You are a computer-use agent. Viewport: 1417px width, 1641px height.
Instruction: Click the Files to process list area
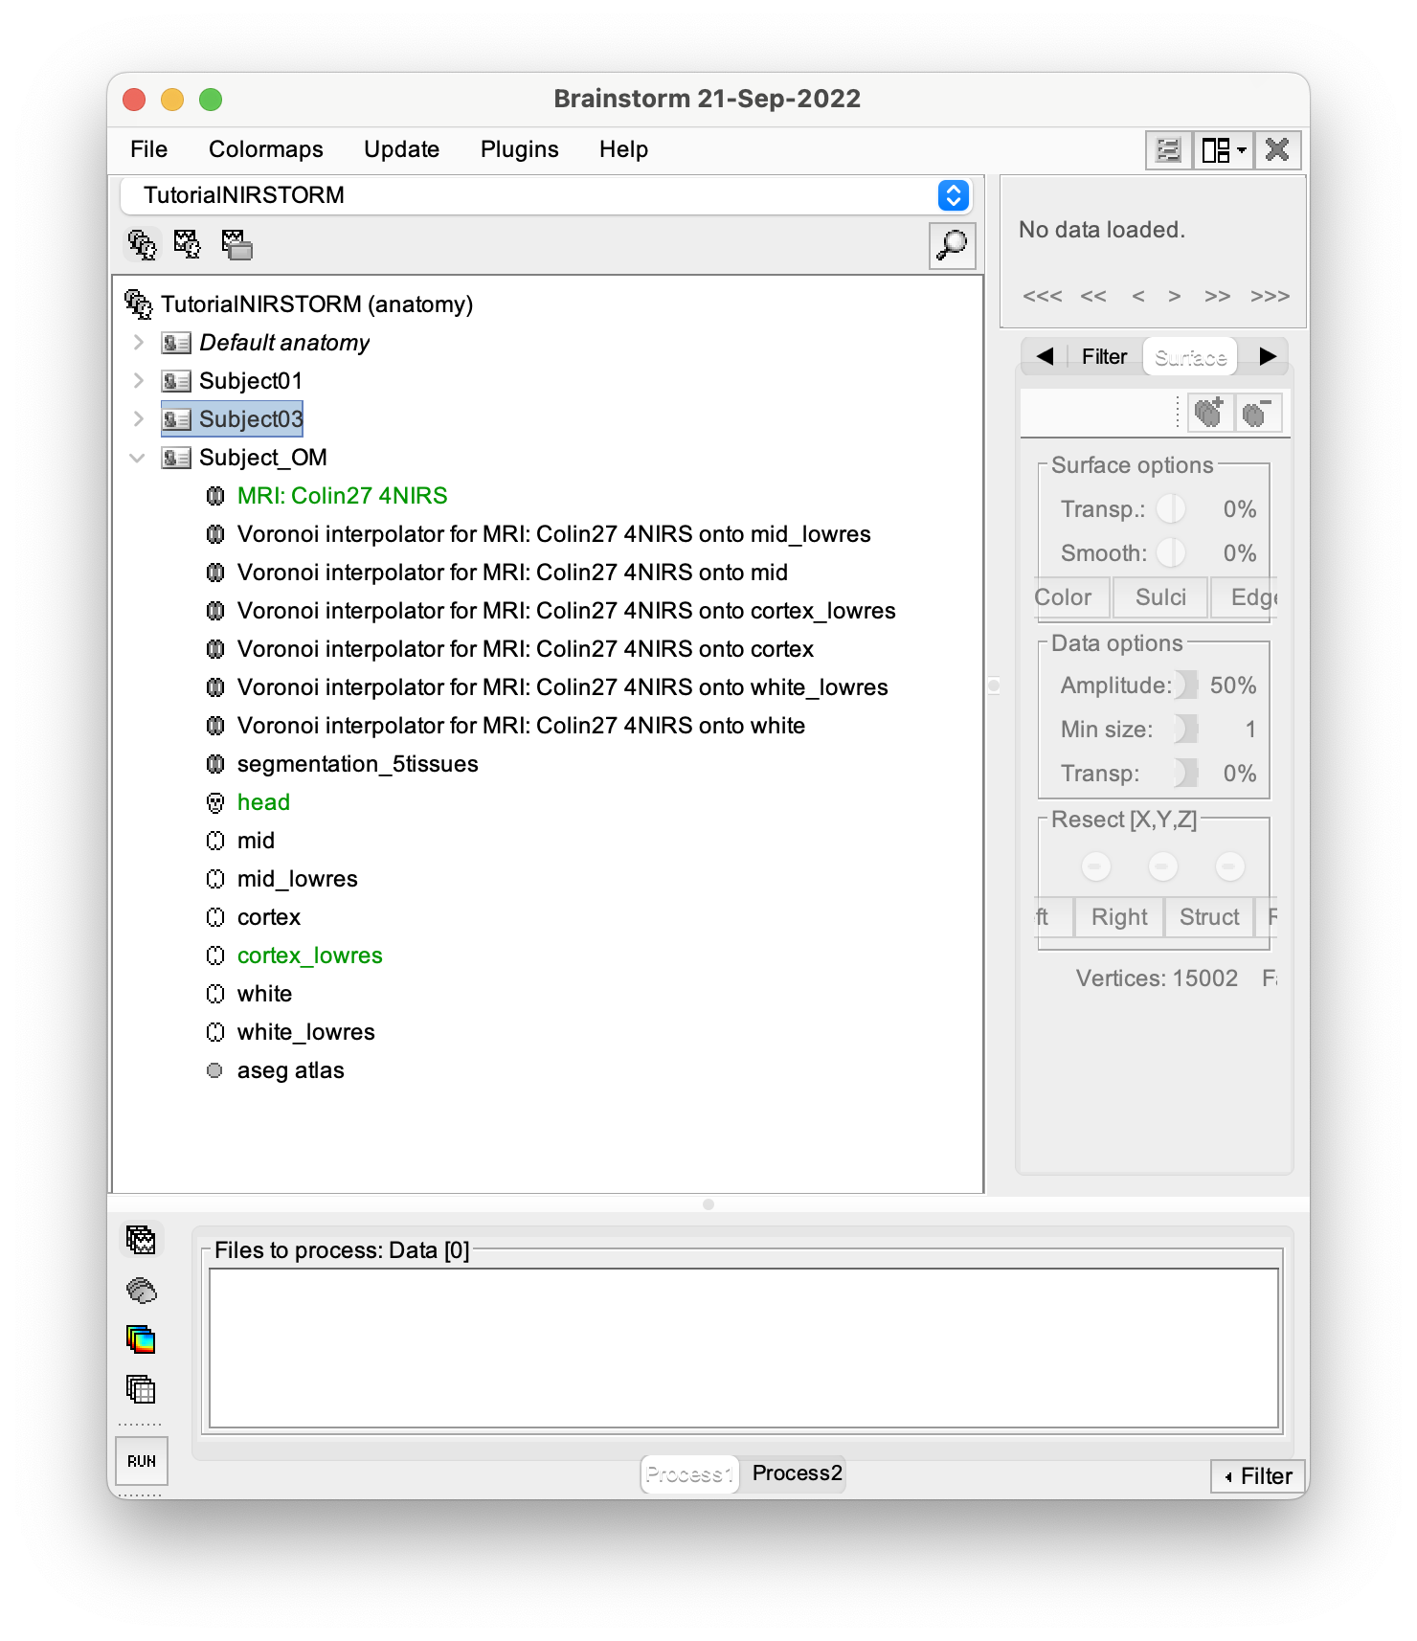tap(744, 1348)
